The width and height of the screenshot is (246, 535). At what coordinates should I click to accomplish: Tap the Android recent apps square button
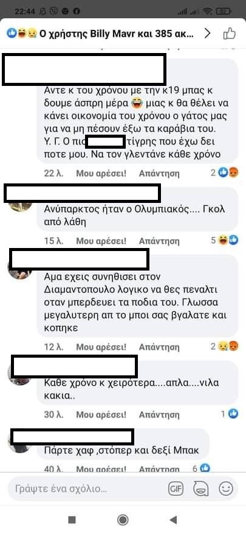coord(72,520)
